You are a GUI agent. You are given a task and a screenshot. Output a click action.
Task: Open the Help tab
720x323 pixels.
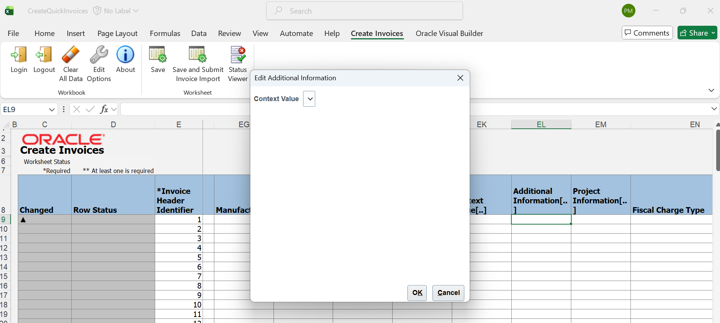[x=332, y=33]
